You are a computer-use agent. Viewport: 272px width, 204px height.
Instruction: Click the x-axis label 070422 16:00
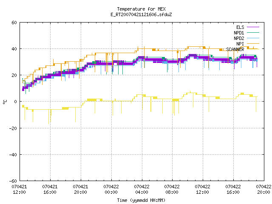[x=233, y=190]
